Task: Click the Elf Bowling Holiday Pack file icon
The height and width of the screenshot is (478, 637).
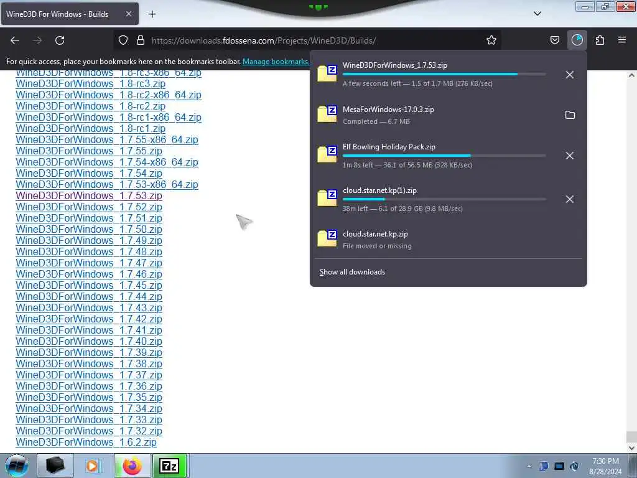Action: pyautogui.click(x=327, y=154)
